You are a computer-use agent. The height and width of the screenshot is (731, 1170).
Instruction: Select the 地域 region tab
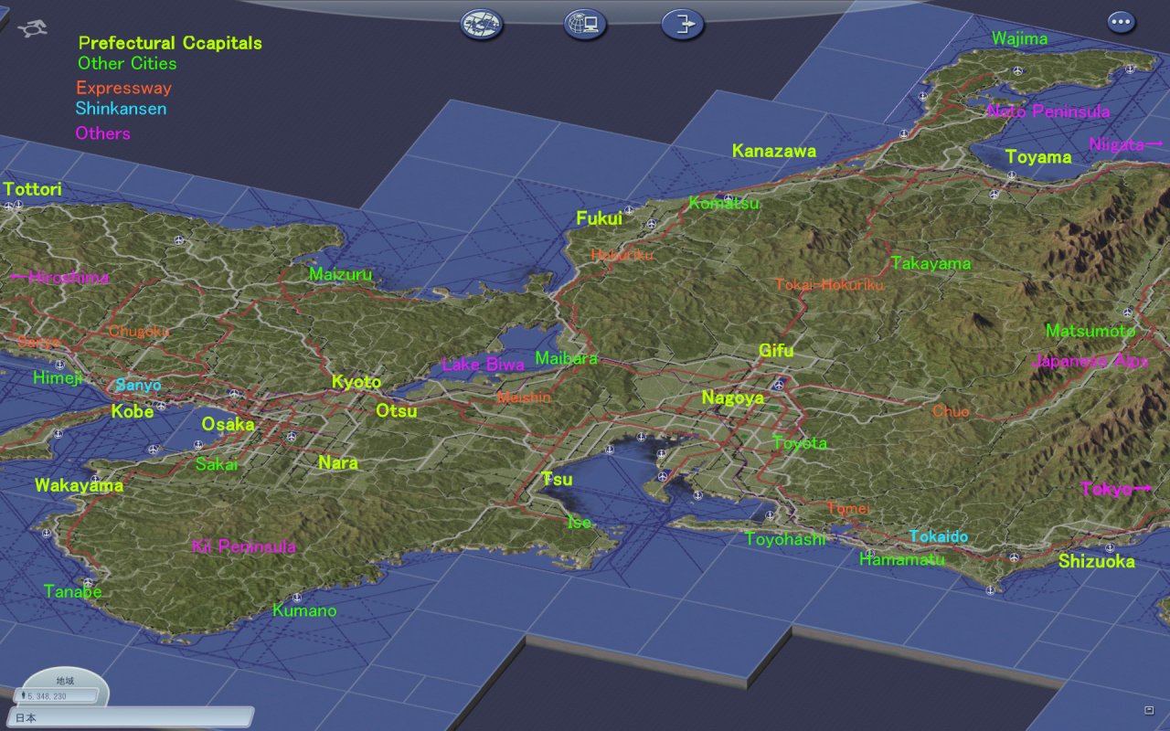[64, 681]
